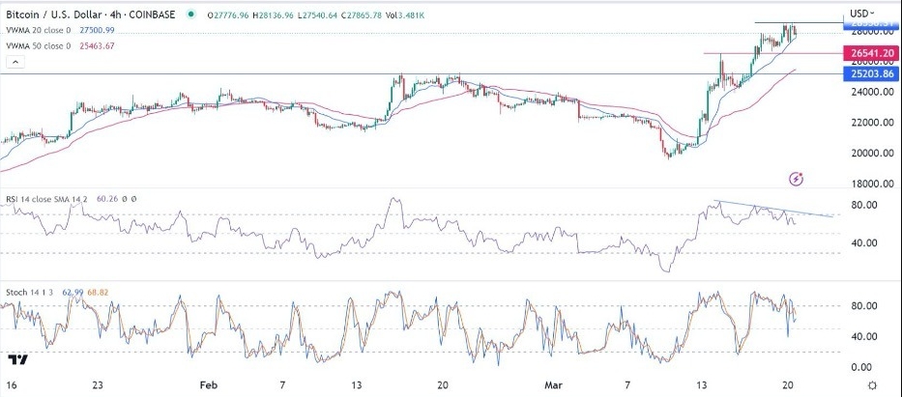Click the green market status dot
This screenshot has width=902, height=397.
coord(191,14)
